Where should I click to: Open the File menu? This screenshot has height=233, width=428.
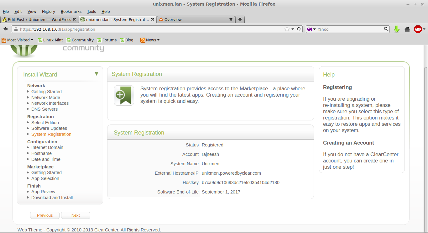(6, 11)
